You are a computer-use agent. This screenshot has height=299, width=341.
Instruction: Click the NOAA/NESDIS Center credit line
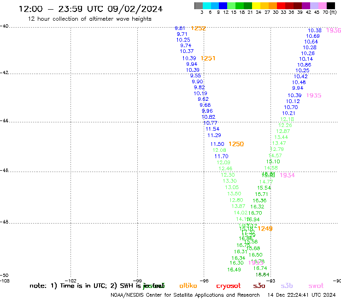pyautogui.click(x=185, y=295)
